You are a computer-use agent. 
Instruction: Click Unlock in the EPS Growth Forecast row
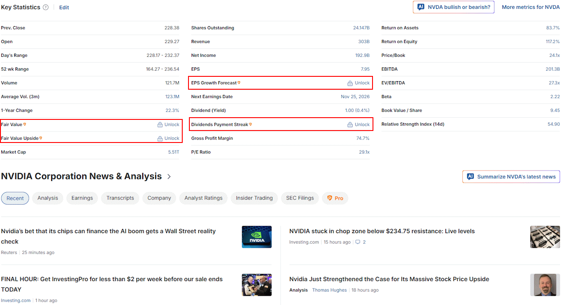point(362,83)
